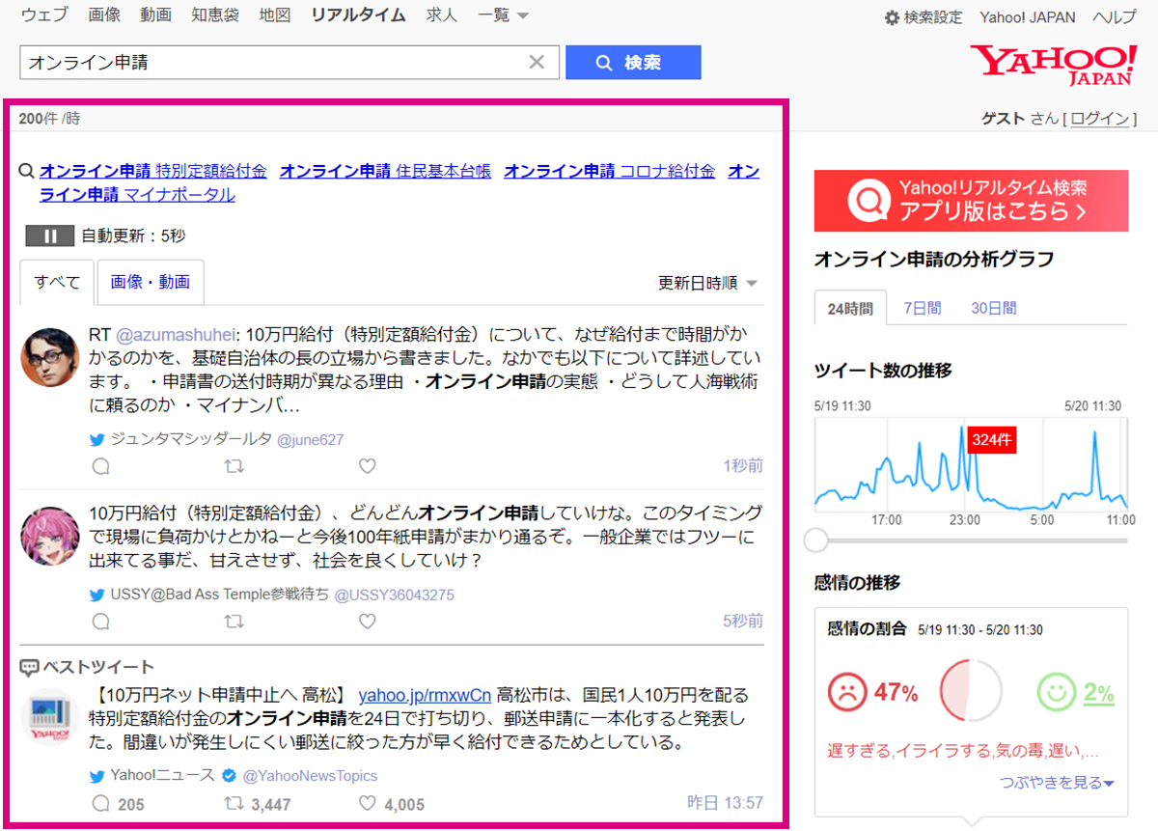Switch to the ウェブ search tab

point(44,15)
